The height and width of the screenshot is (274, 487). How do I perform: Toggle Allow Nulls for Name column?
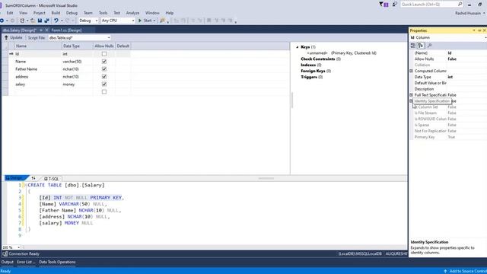[104, 62]
